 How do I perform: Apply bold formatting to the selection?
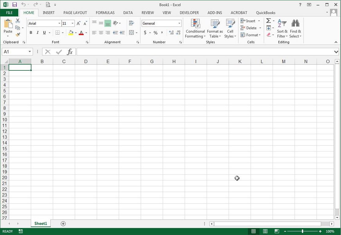31,33
